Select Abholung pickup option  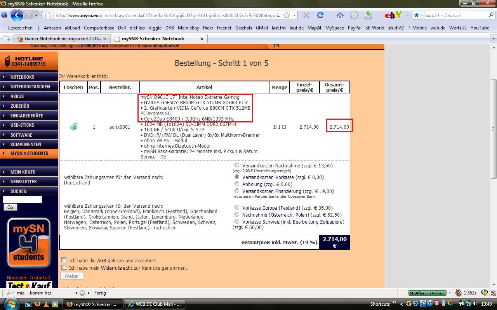237,184
